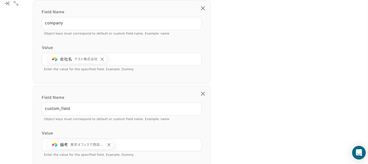This screenshot has width=368, height=164.
Task: Remove the 会社名 chip from Value
Action: tap(102, 59)
